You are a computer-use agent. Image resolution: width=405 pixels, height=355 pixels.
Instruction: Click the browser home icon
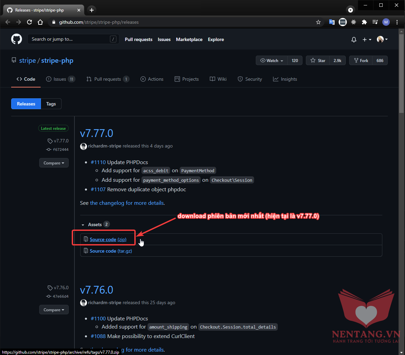click(40, 22)
